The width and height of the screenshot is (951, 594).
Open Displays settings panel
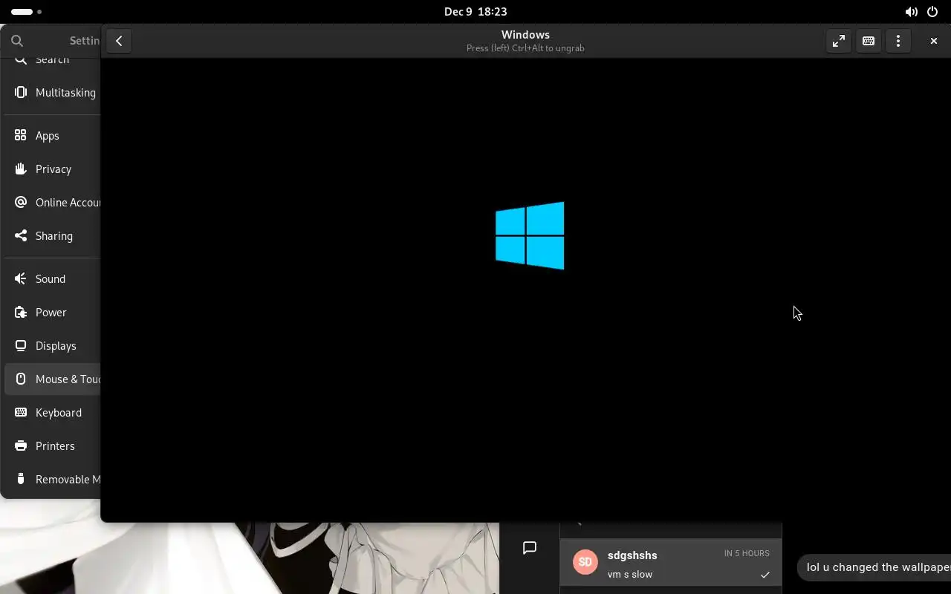pyautogui.click(x=52, y=346)
